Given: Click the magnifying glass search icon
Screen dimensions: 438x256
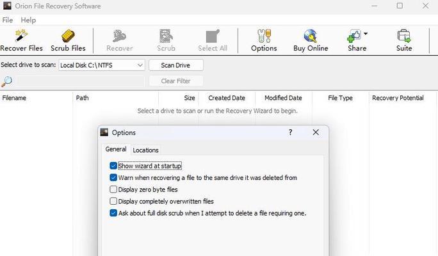Looking at the screenshot, I should (6, 81).
